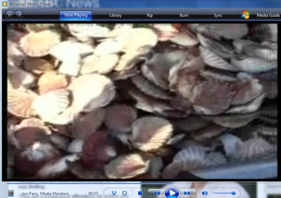Click the Back navigation arrow
Image resolution: width=281 pixels, height=198 pixels.
tap(9, 15)
